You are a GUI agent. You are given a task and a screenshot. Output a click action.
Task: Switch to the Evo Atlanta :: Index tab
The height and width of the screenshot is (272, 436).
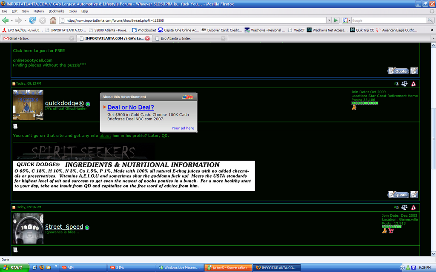tap(187, 38)
